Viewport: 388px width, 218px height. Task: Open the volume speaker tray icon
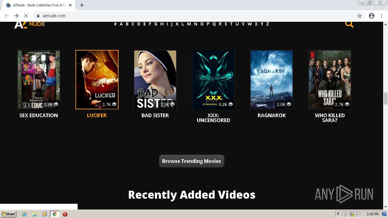pos(345,214)
